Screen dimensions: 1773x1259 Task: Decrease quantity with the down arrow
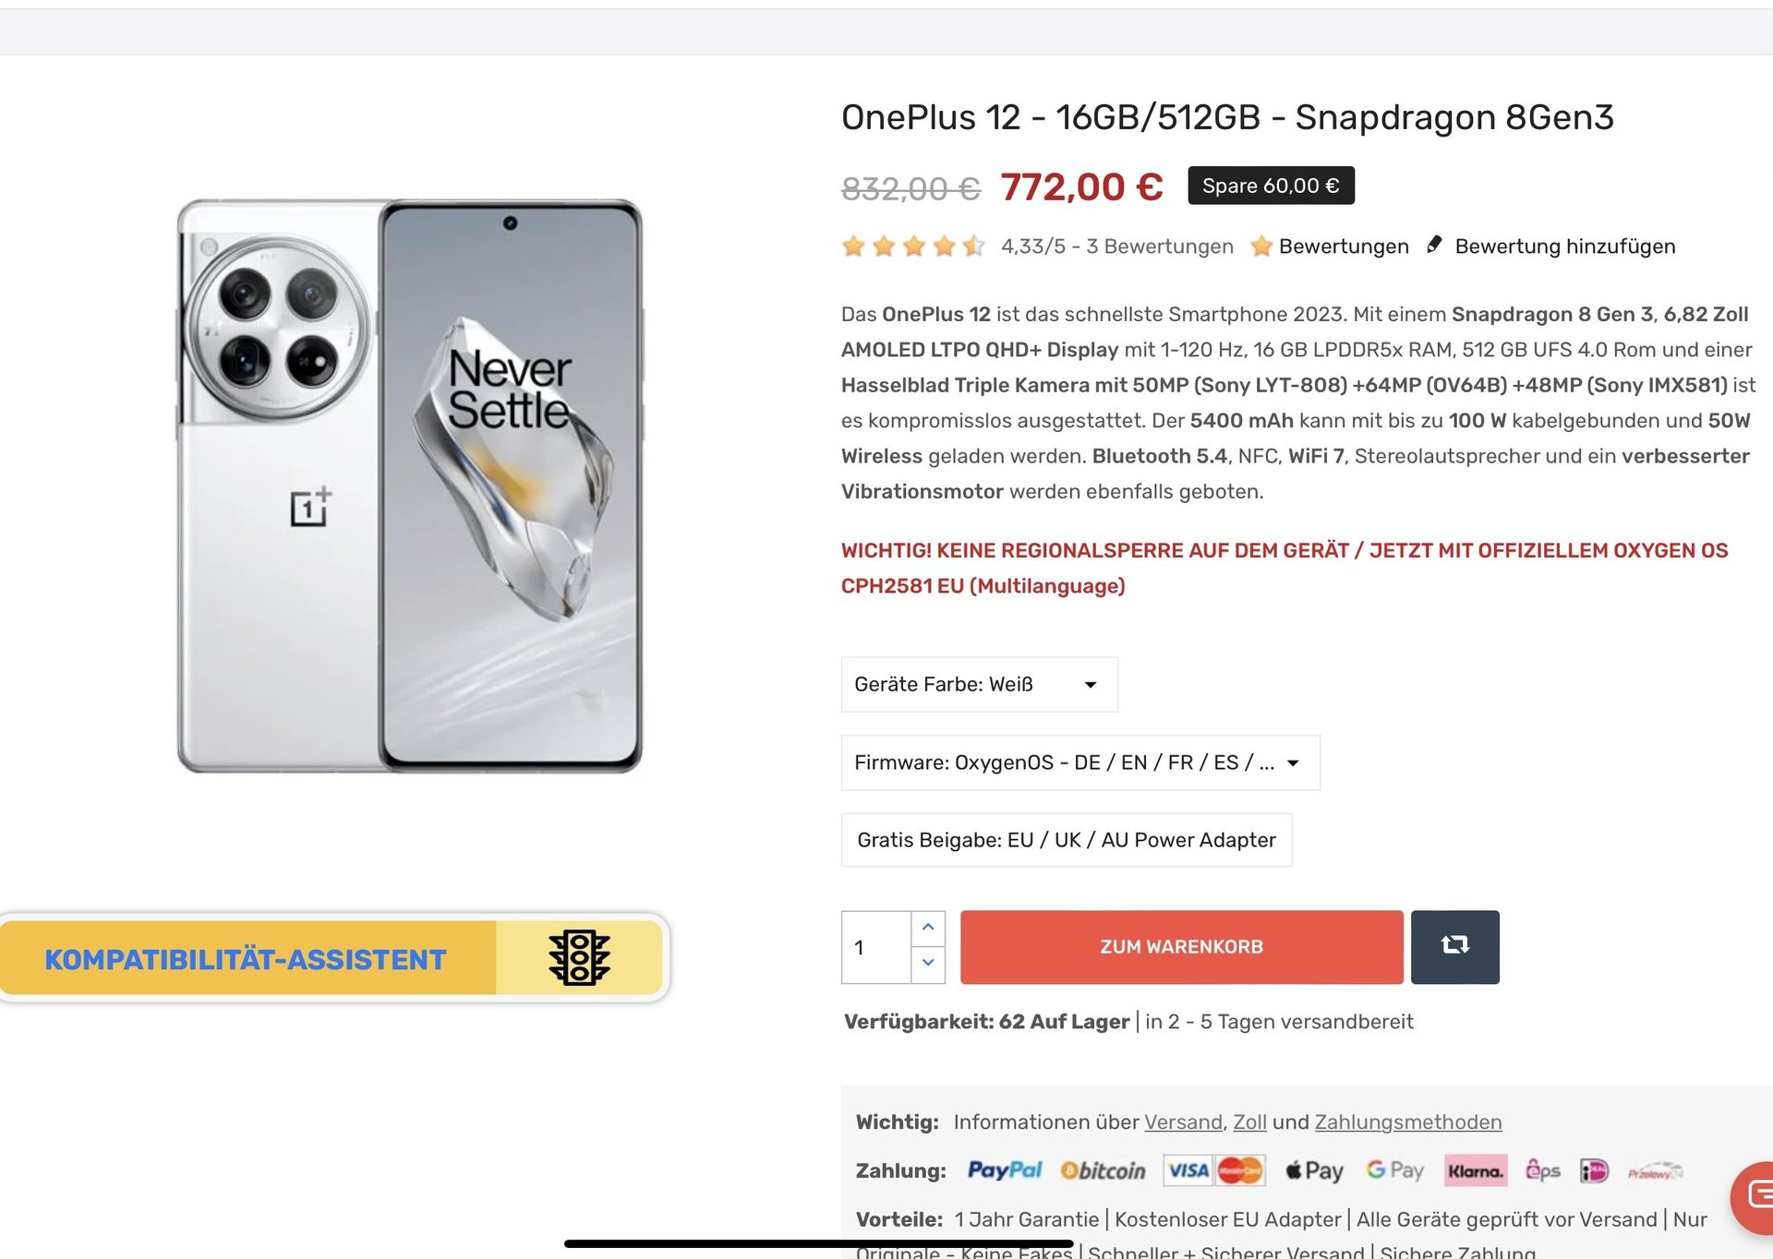click(928, 964)
